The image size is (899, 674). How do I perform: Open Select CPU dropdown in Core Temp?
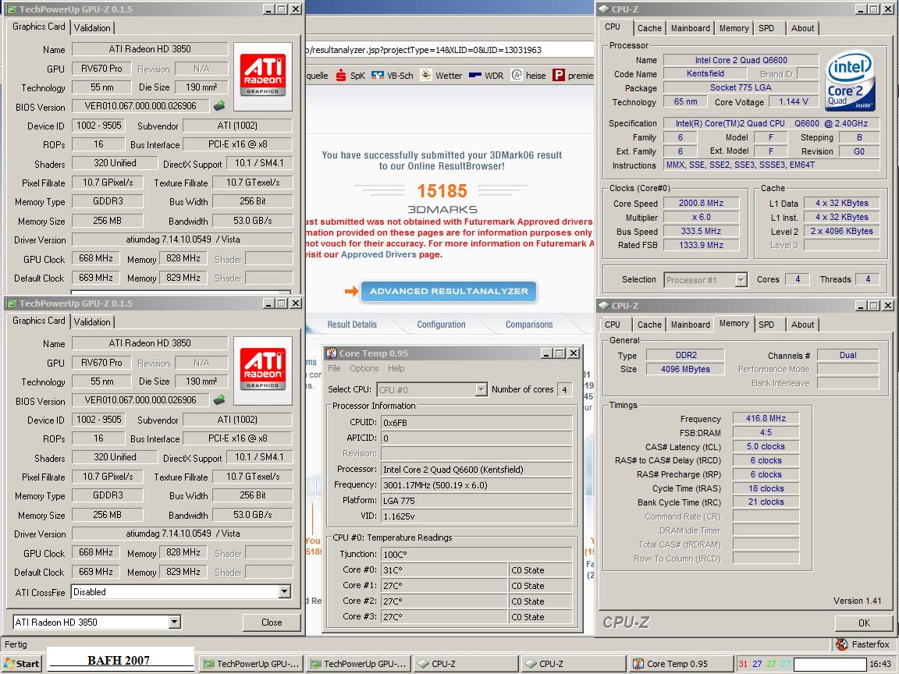(x=481, y=389)
